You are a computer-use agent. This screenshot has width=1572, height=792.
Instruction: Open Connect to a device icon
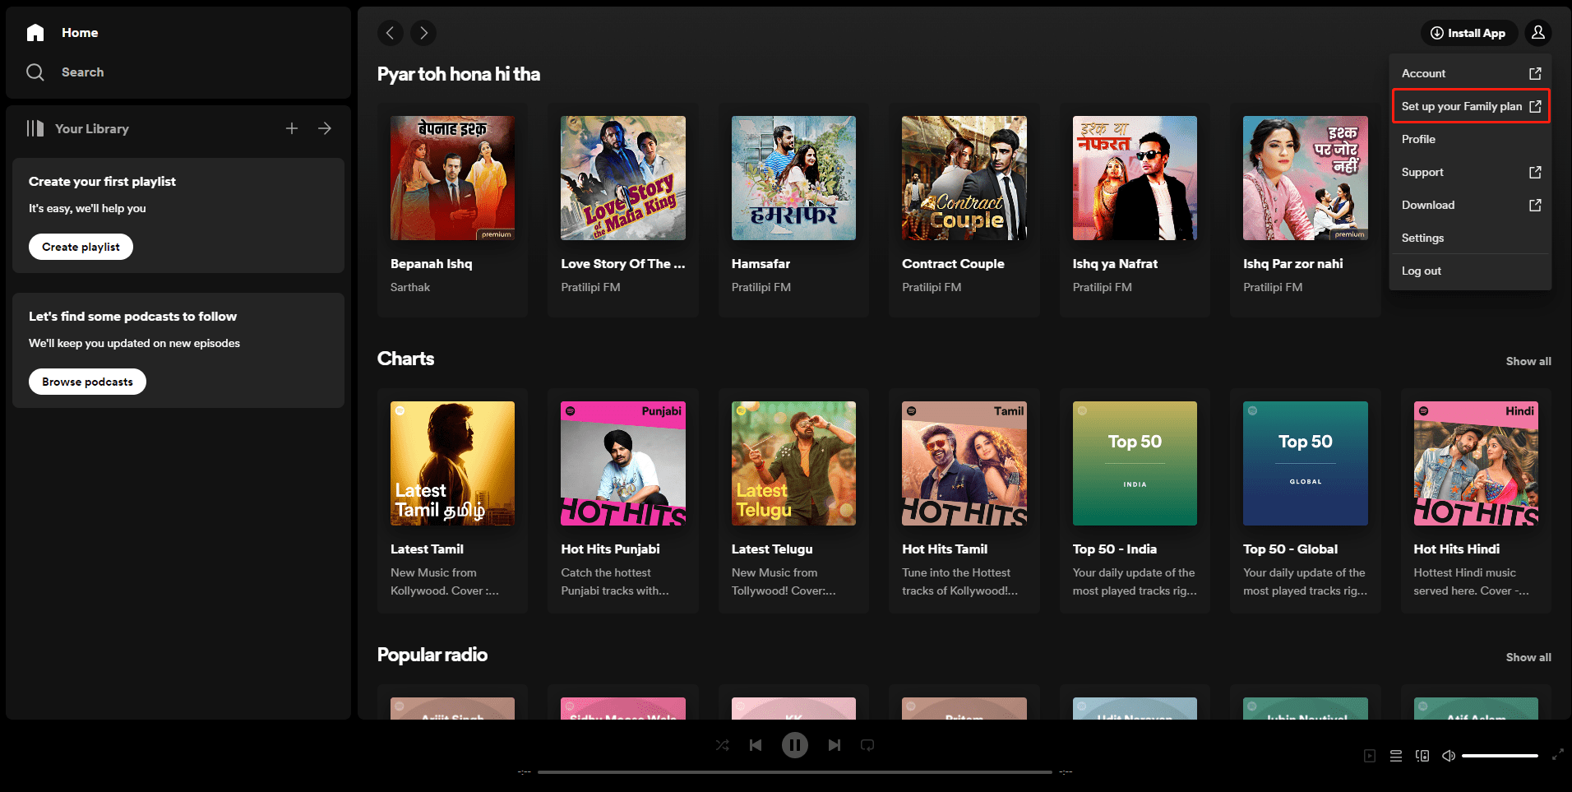[x=1422, y=756]
